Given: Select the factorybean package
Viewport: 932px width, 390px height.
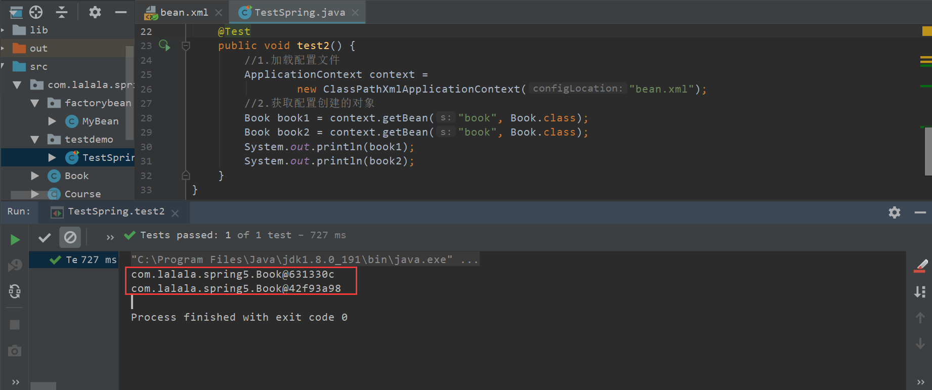Looking at the screenshot, I should (x=98, y=103).
